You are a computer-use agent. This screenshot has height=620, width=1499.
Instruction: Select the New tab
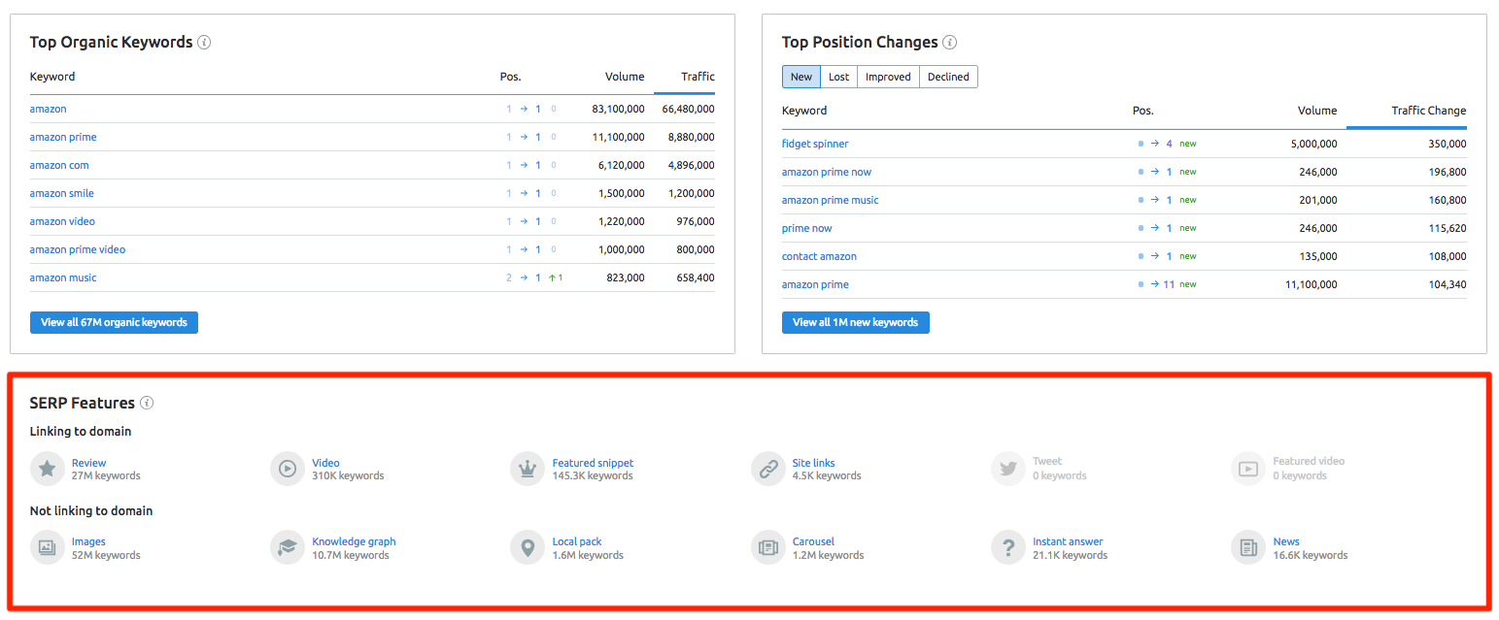[801, 77]
